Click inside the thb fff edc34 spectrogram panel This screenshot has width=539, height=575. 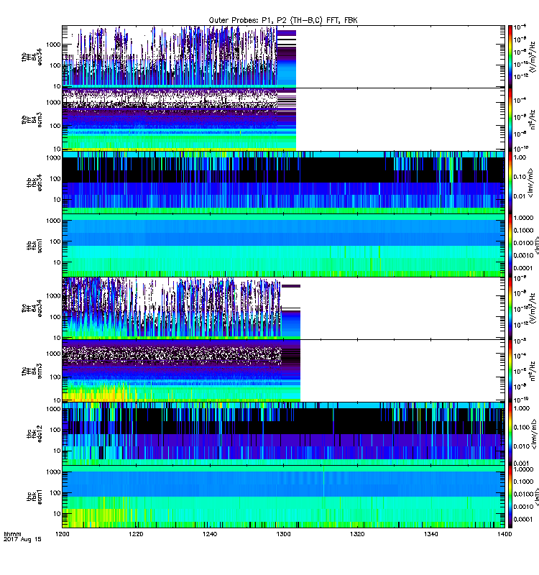click(x=283, y=57)
